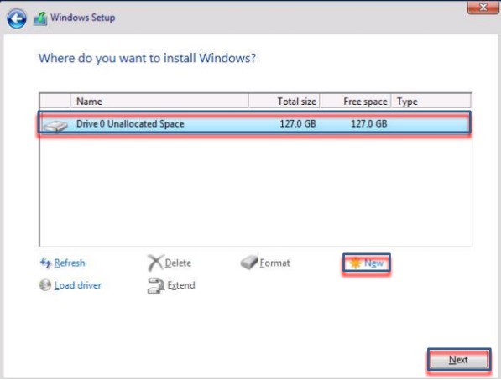This screenshot has height=380, width=501.
Task: Open the Refresh link
Action: point(70,263)
